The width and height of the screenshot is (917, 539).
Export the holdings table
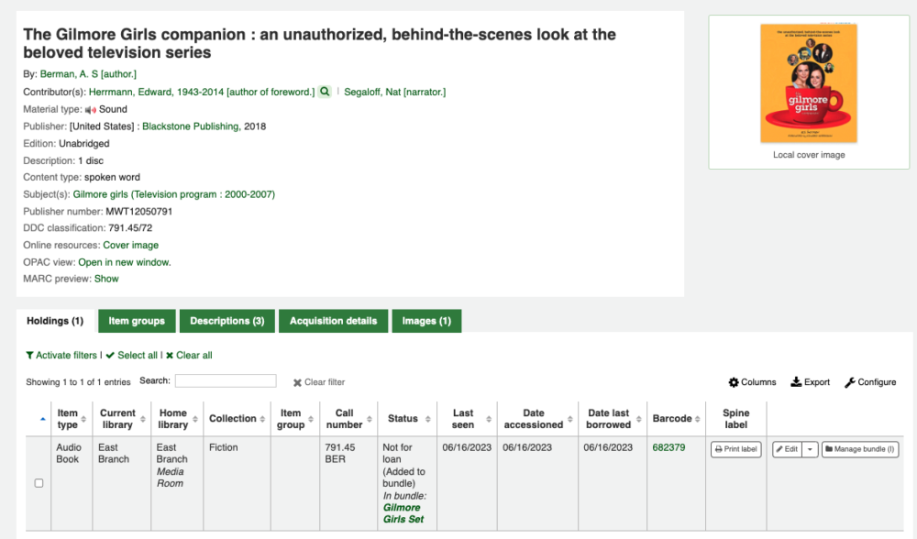click(810, 382)
